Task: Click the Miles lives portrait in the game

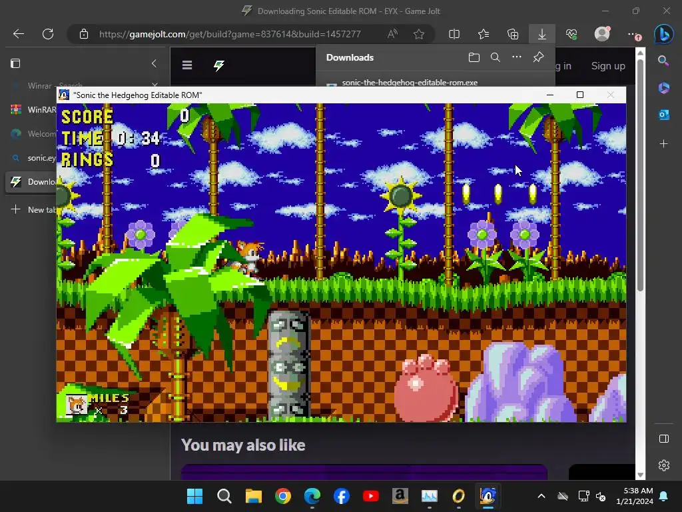Action: pyautogui.click(x=77, y=405)
